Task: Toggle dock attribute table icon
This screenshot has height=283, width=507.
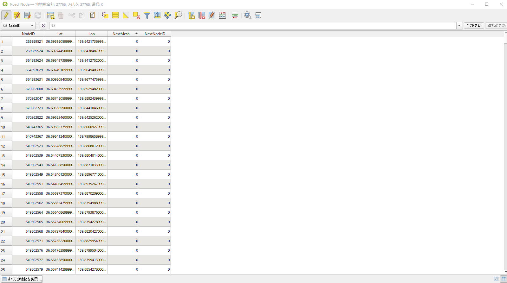Action: point(258,15)
